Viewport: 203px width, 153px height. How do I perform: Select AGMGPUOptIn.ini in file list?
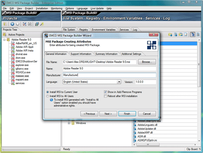(147, 140)
